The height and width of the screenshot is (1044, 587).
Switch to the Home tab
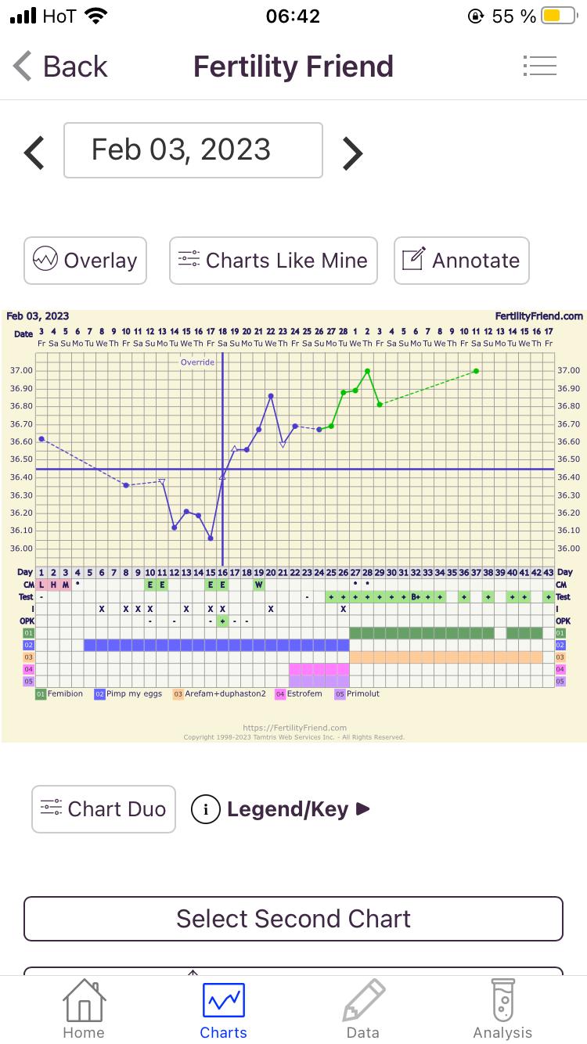tap(84, 1008)
